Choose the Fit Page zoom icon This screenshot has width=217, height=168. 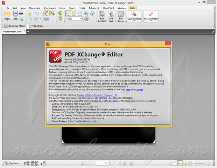74,13
